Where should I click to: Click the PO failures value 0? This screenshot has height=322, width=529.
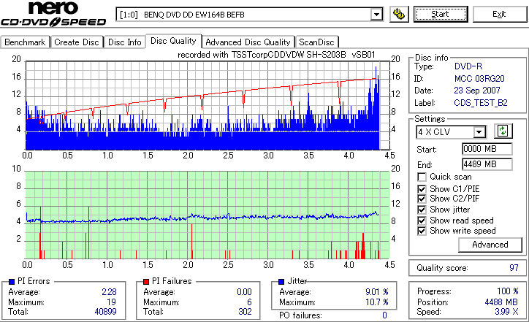[x=384, y=315]
